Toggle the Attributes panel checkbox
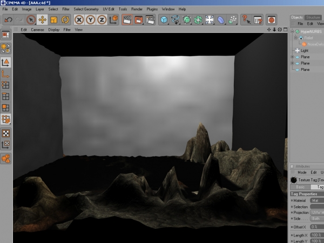This screenshot has width=324, height=243. coord(292,166)
